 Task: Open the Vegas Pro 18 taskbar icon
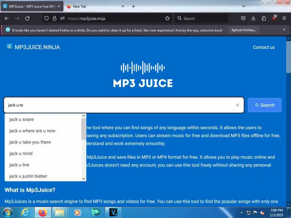pos(113,212)
